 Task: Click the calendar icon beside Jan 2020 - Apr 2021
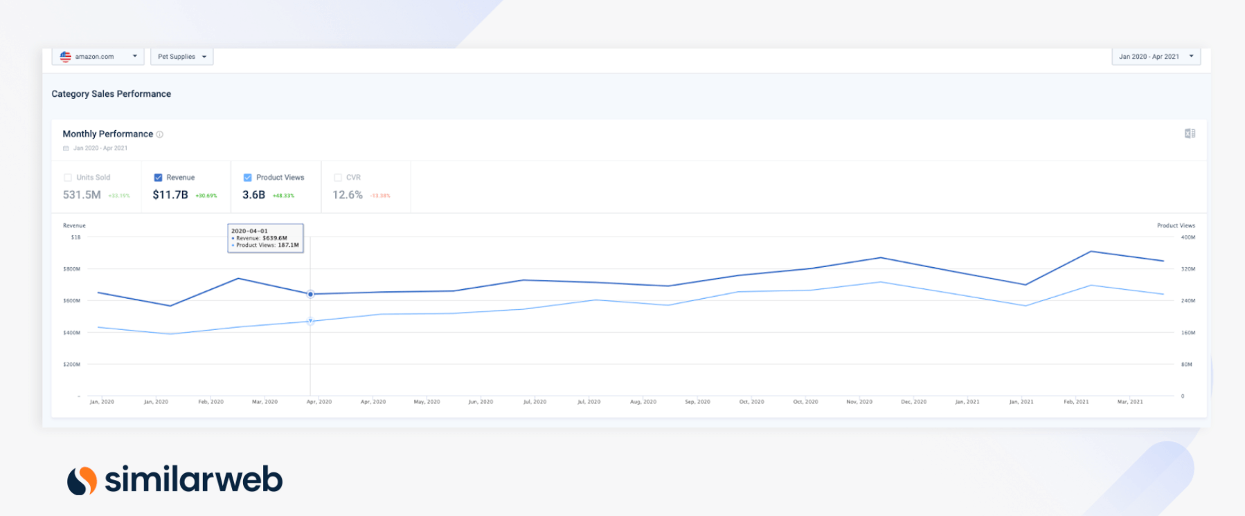(x=66, y=148)
